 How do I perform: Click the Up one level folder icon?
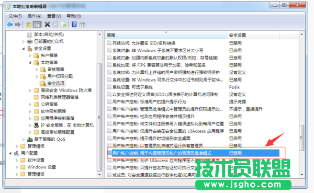(28, 25)
